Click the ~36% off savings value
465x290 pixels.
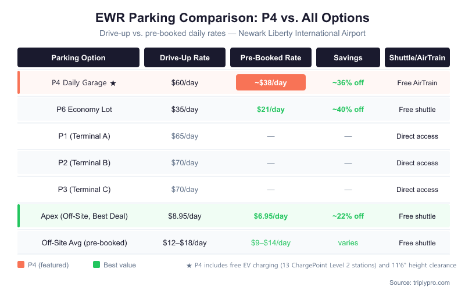pos(348,83)
